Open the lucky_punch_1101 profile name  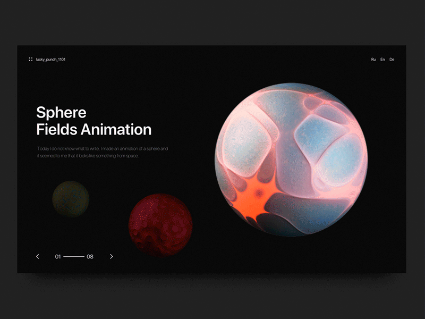[x=50, y=60]
